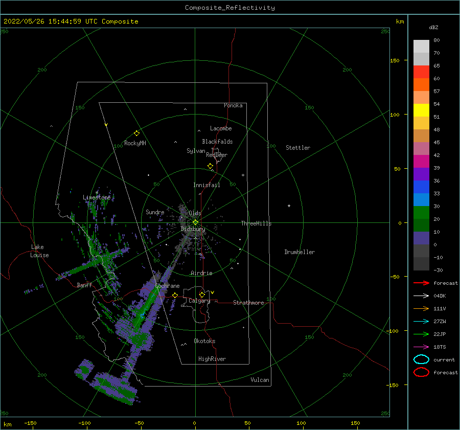Click the yellow diamond marker near RockyMH
This screenshot has height=430, width=460.
[136, 133]
